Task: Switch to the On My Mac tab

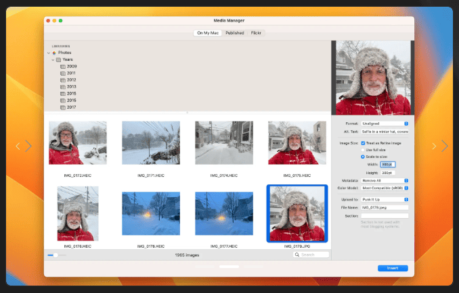Action: pyautogui.click(x=208, y=33)
